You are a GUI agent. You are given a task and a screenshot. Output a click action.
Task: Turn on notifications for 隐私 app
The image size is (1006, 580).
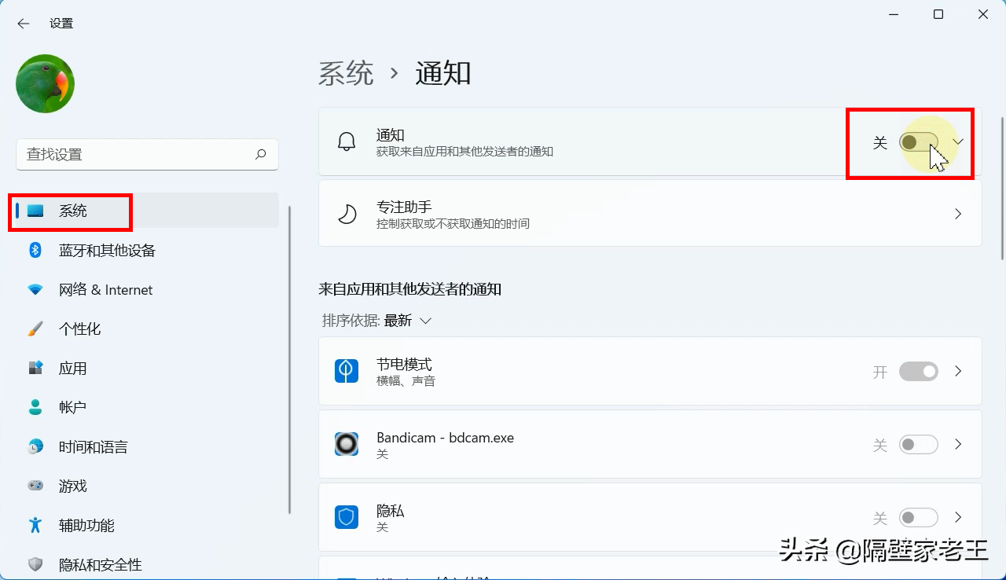[918, 517]
